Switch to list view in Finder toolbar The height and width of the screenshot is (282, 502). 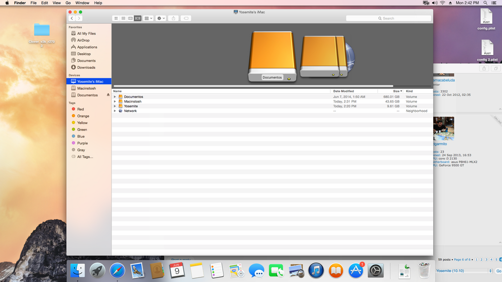click(123, 18)
